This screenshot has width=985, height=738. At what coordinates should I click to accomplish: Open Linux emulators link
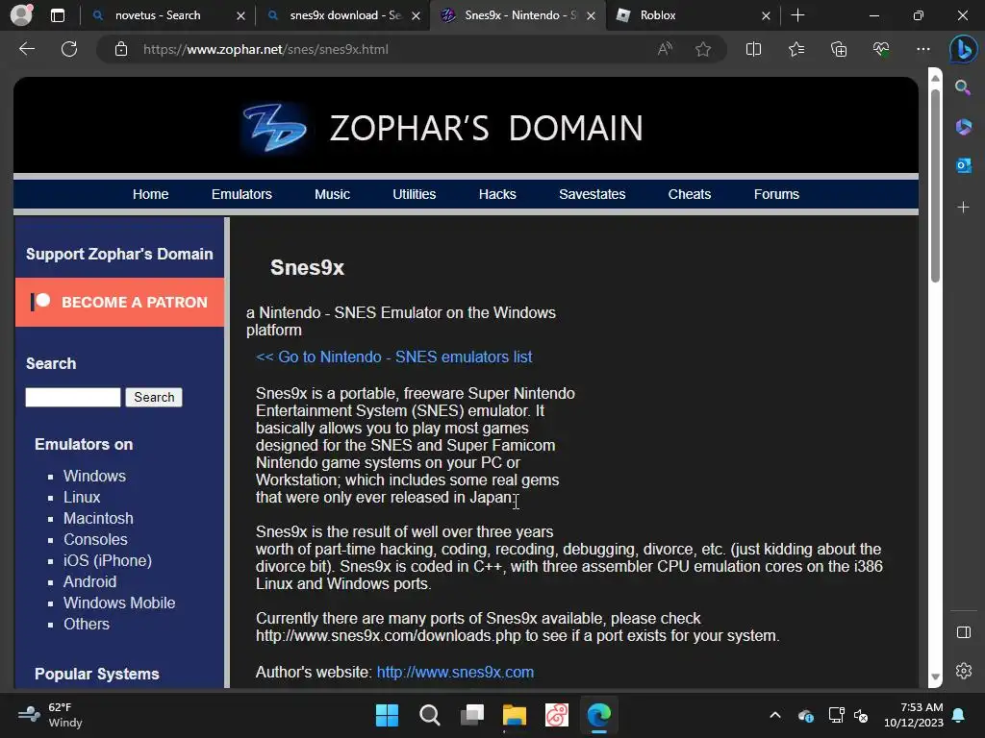(x=82, y=497)
